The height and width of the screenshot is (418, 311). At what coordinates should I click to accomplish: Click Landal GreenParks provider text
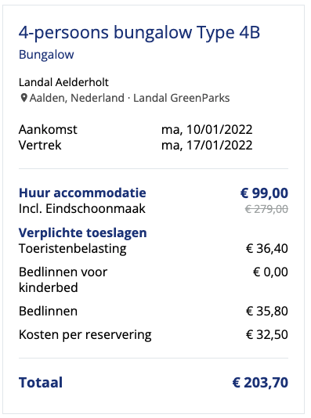tap(182, 98)
